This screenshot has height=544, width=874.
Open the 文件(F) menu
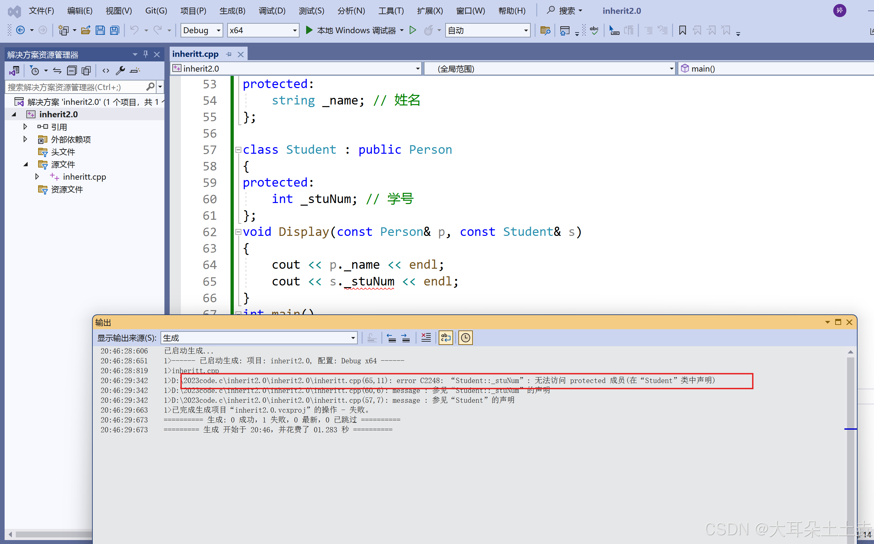41,11
